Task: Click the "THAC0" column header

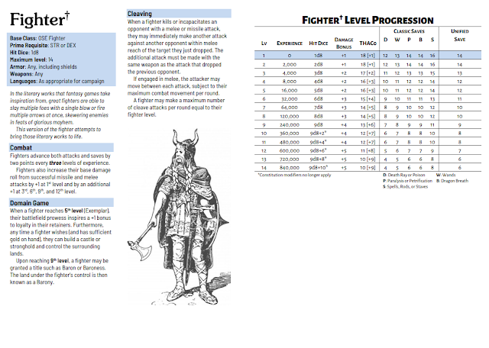Action: 368,43
